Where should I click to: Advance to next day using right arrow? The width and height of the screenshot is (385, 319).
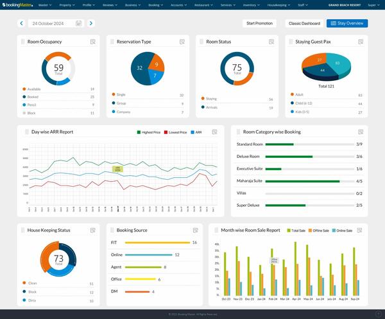click(x=90, y=23)
